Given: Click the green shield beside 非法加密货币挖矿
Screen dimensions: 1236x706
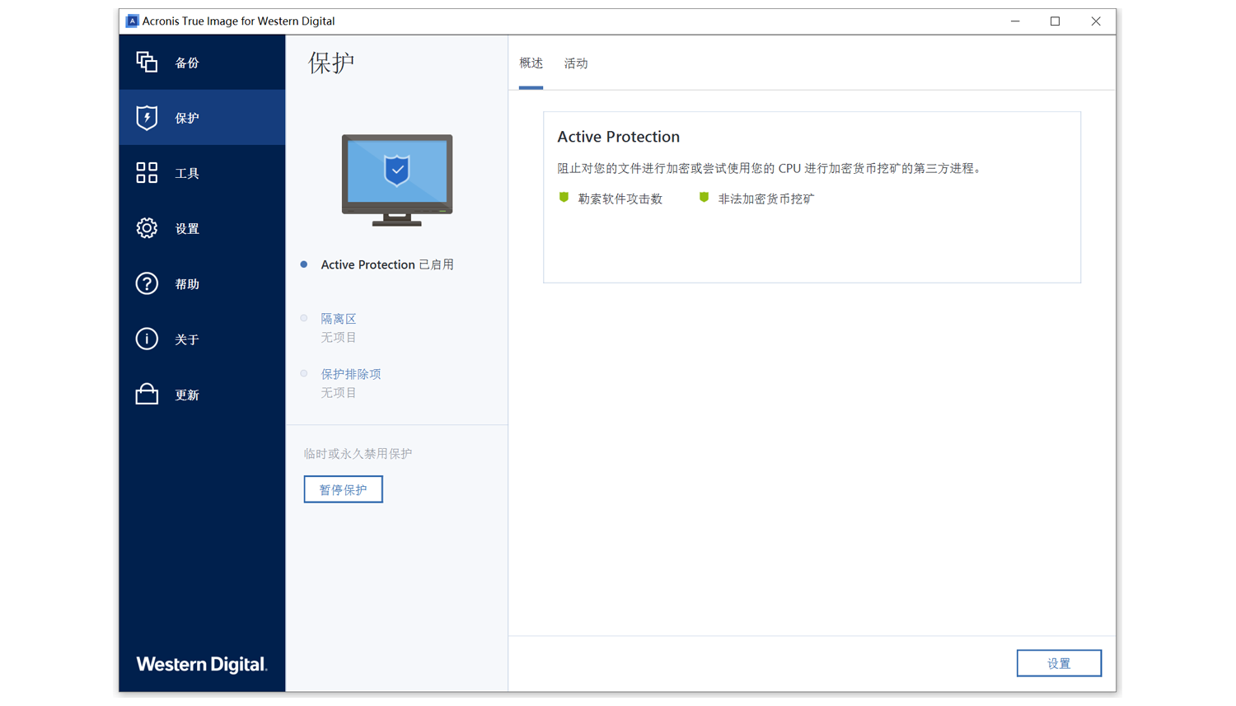Looking at the screenshot, I should (704, 198).
